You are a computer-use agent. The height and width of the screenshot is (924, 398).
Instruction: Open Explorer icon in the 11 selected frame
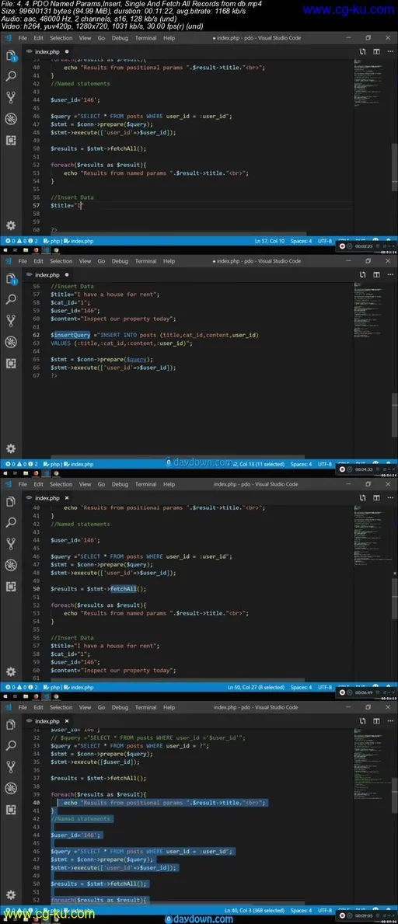pyautogui.click(x=11, y=279)
